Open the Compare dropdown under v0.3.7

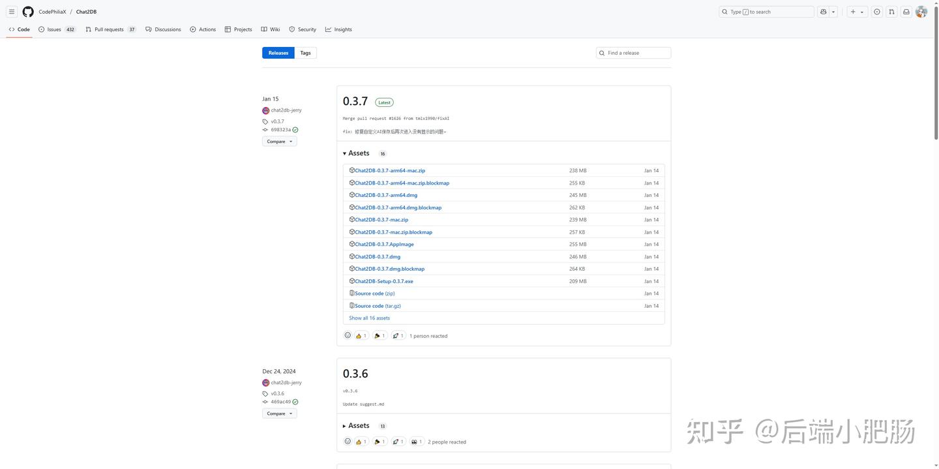pyautogui.click(x=279, y=141)
